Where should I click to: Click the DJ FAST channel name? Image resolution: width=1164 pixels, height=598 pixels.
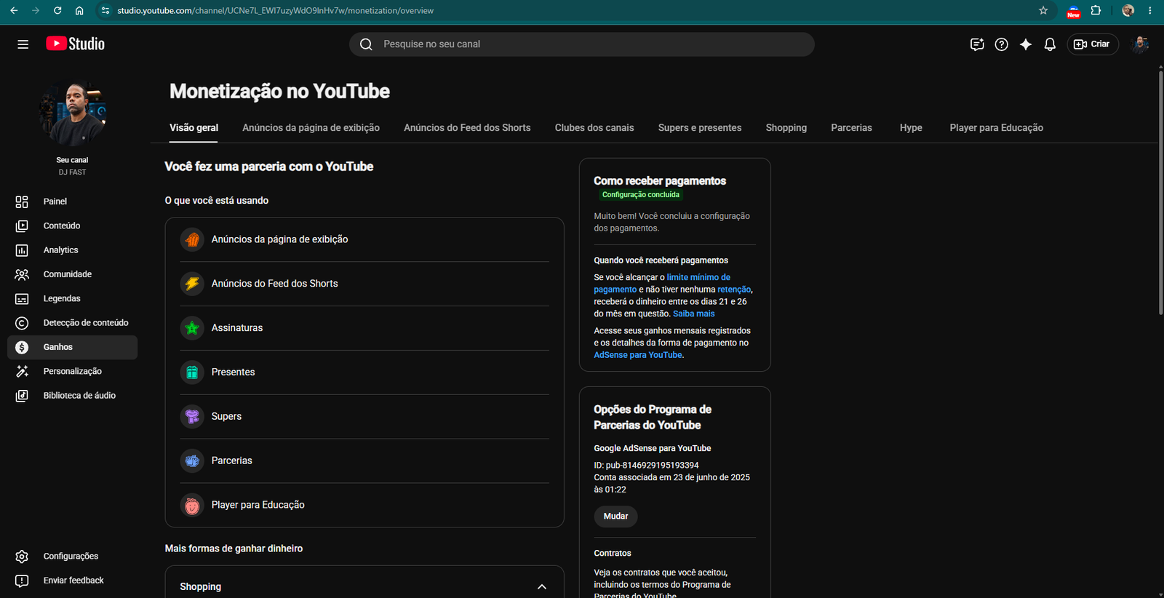click(x=72, y=172)
